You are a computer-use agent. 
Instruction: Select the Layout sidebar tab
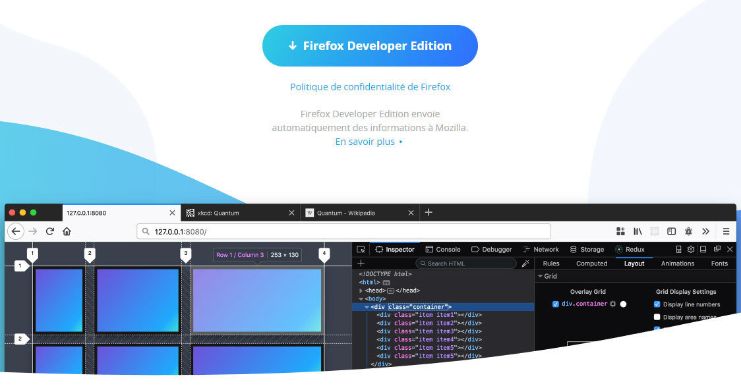634,264
